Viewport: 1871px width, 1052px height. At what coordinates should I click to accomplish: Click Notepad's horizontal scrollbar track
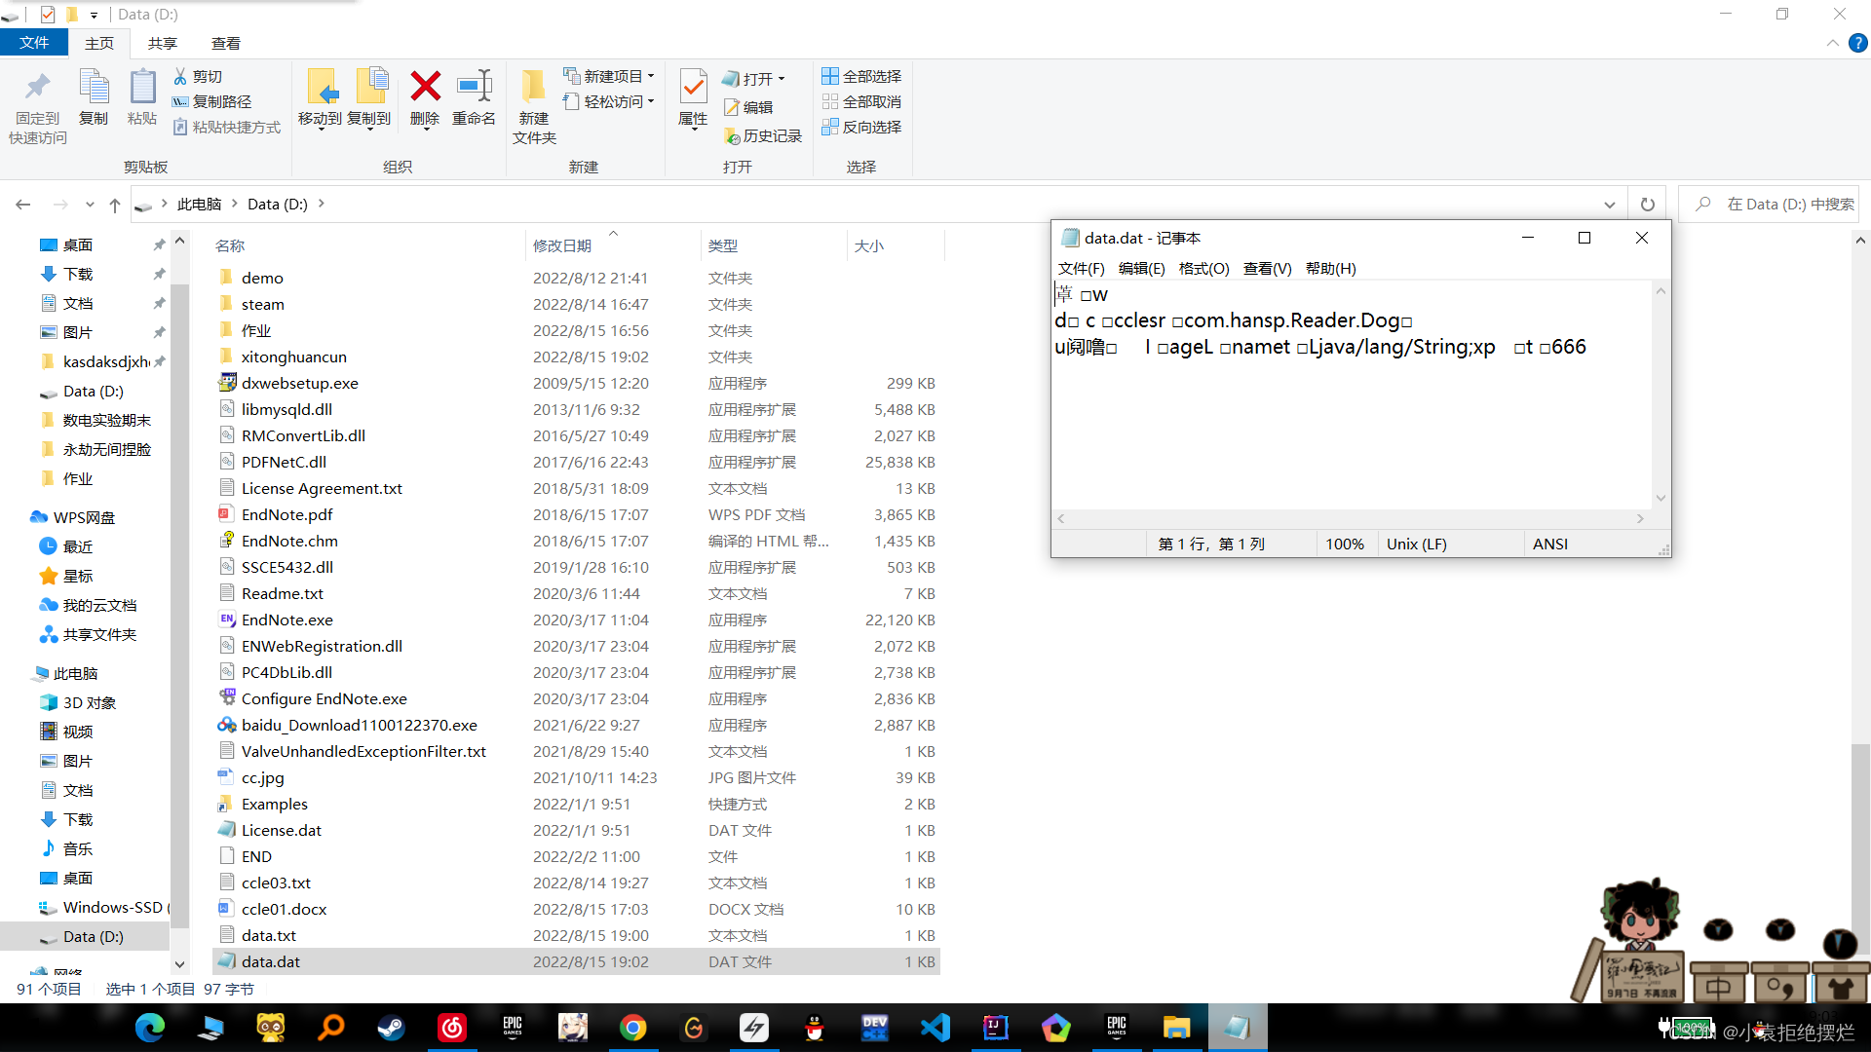(x=1350, y=519)
